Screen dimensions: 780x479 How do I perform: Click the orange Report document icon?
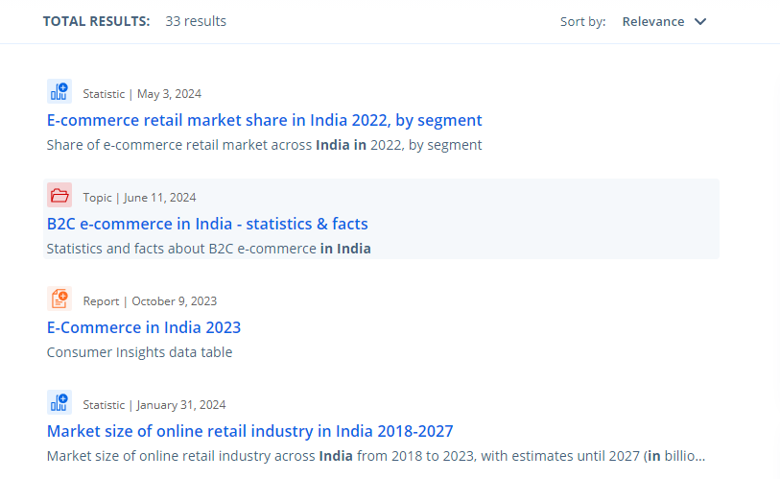tap(59, 299)
